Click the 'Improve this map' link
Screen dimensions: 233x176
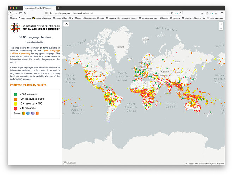click(x=217, y=164)
